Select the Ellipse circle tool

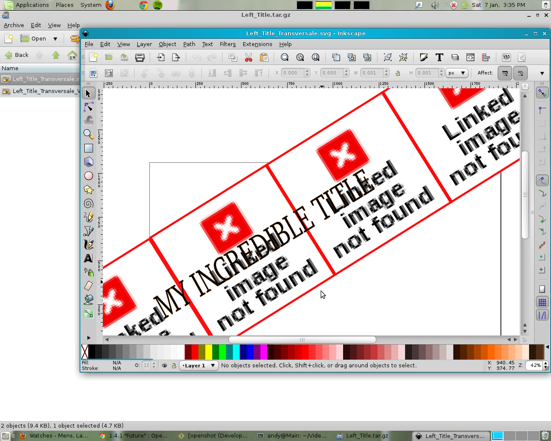(x=89, y=176)
